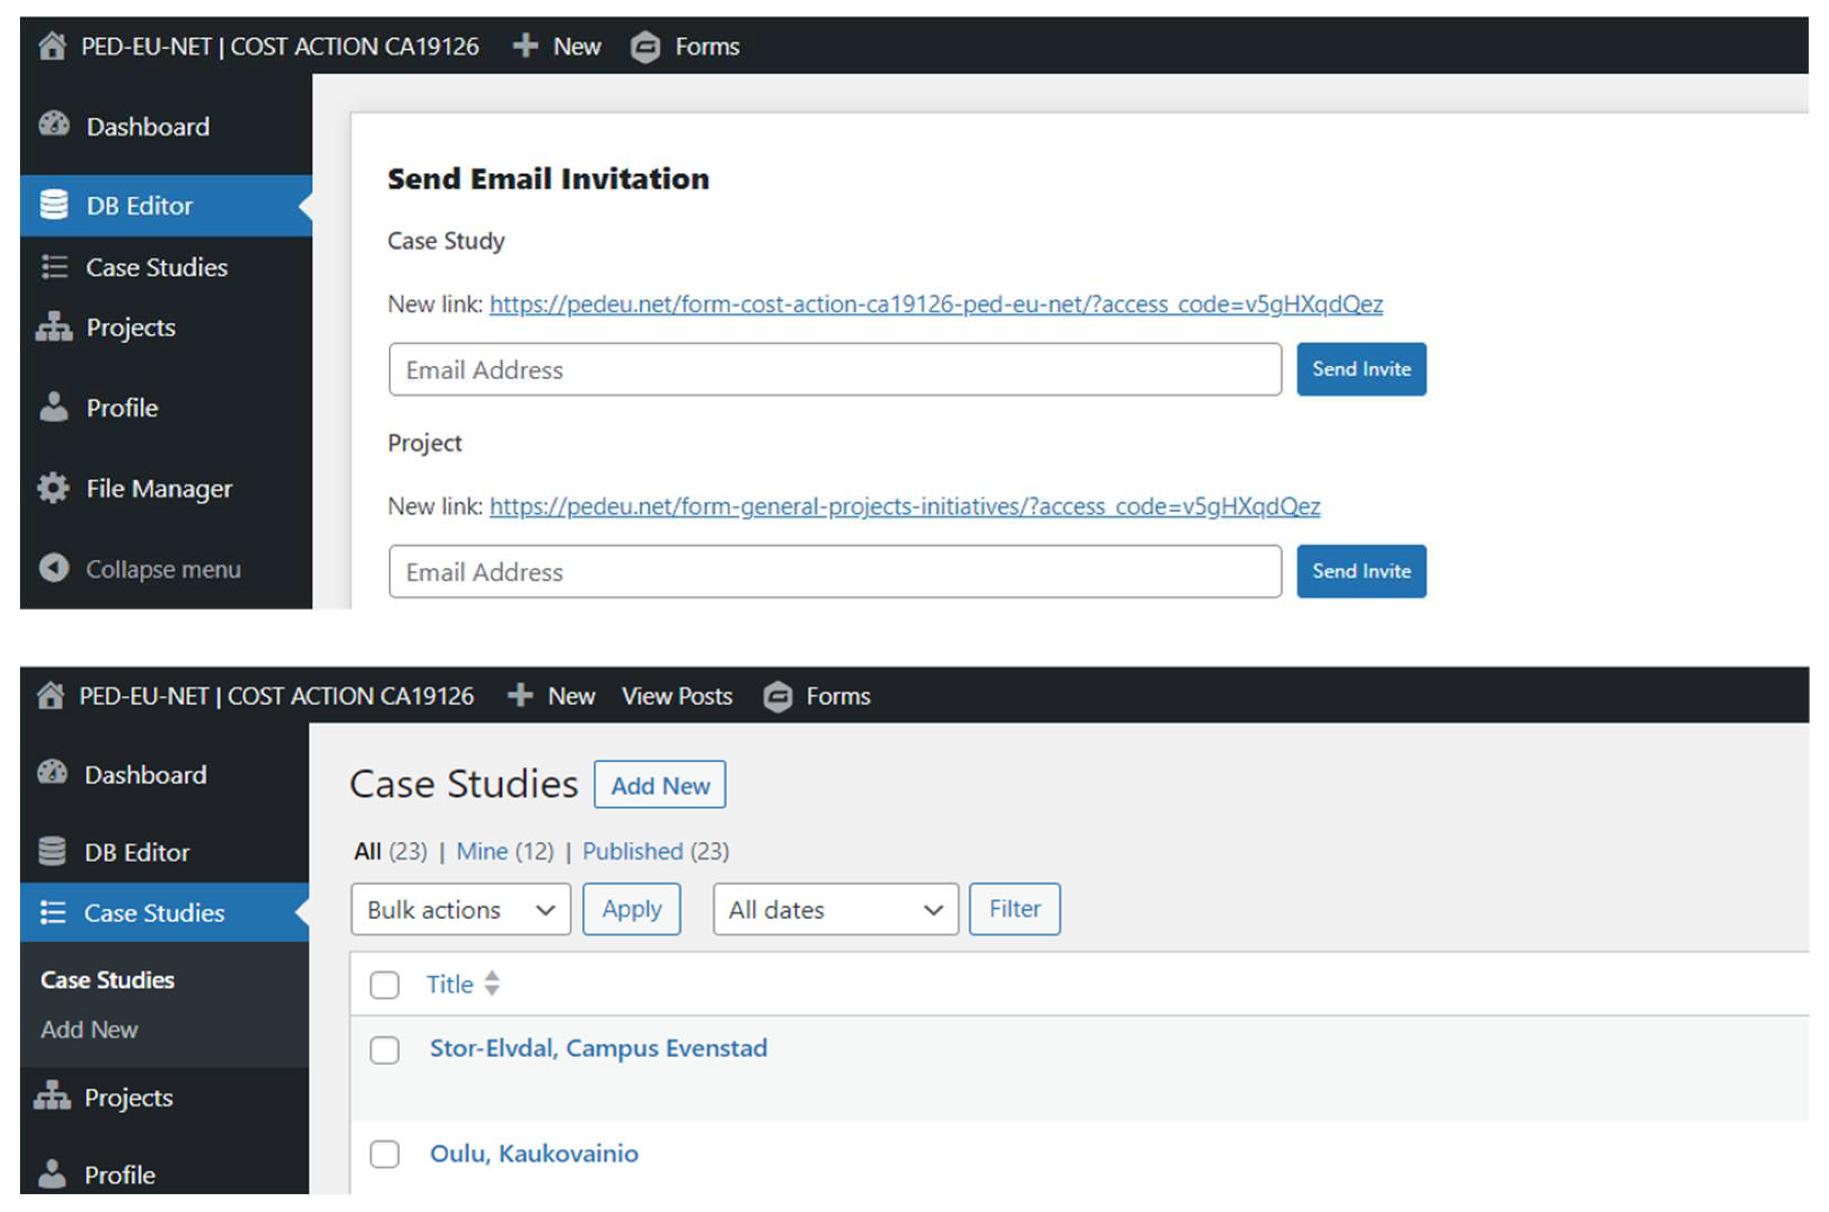Click the Project Email Address input field
The height and width of the screenshot is (1212, 1829).
pos(834,572)
